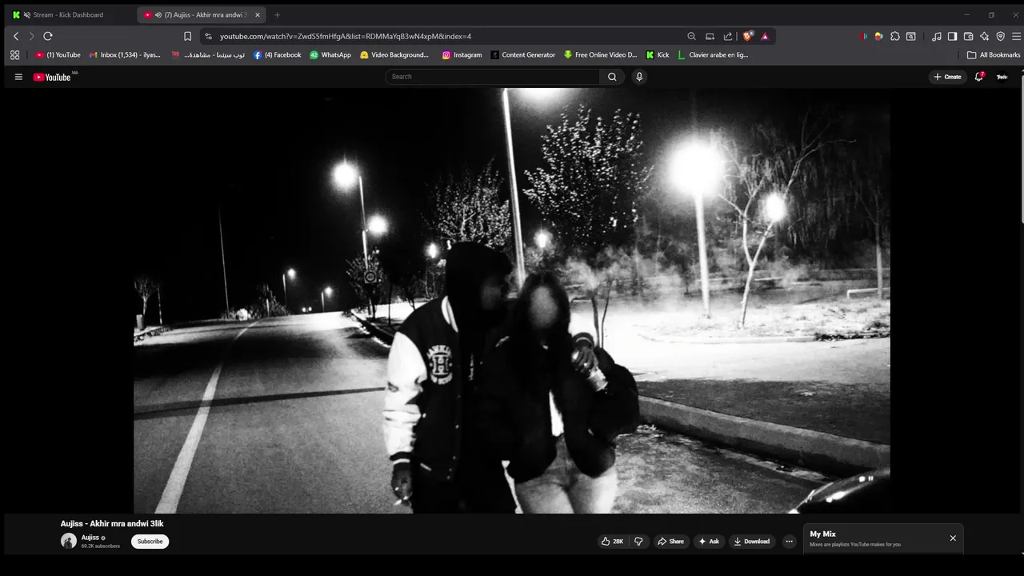The width and height of the screenshot is (1024, 576).
Task: Open the YouTube Create menu
Action: click(x=948, y=77)
